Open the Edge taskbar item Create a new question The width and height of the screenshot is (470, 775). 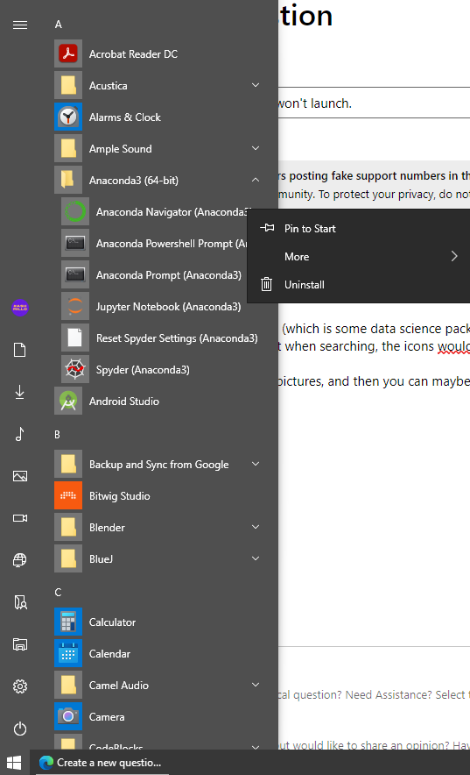(101, 763)
